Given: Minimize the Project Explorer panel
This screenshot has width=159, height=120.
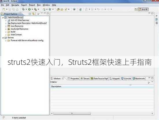Looking at the screenshot, I should coord(45,13).
